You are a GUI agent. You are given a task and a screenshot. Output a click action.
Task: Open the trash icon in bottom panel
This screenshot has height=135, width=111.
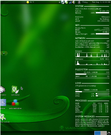click(109, 133)
